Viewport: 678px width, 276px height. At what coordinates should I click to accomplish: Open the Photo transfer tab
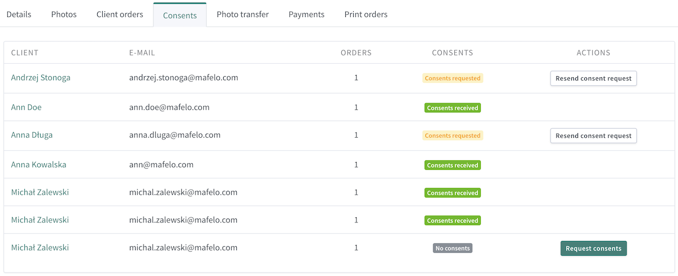tap(242, 14)
